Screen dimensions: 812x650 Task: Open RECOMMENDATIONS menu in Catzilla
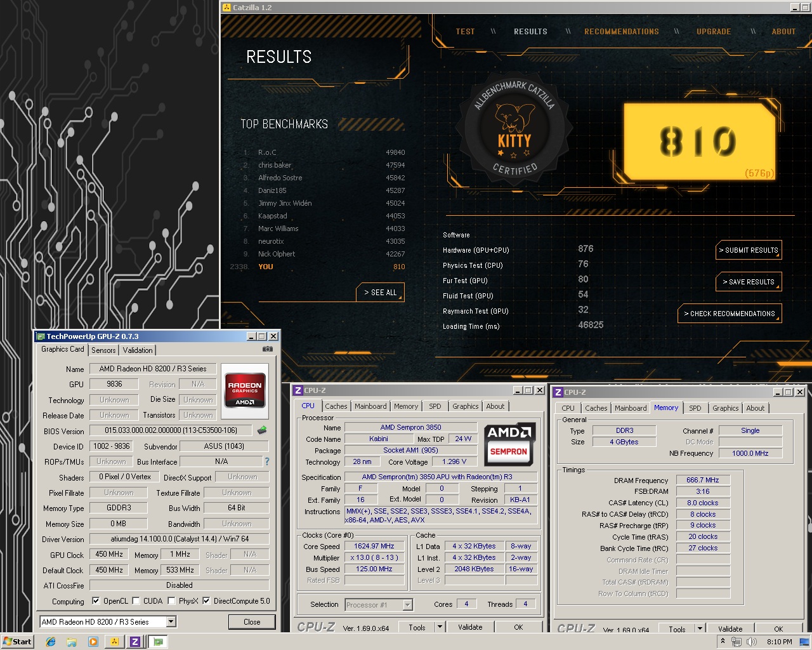622,31
